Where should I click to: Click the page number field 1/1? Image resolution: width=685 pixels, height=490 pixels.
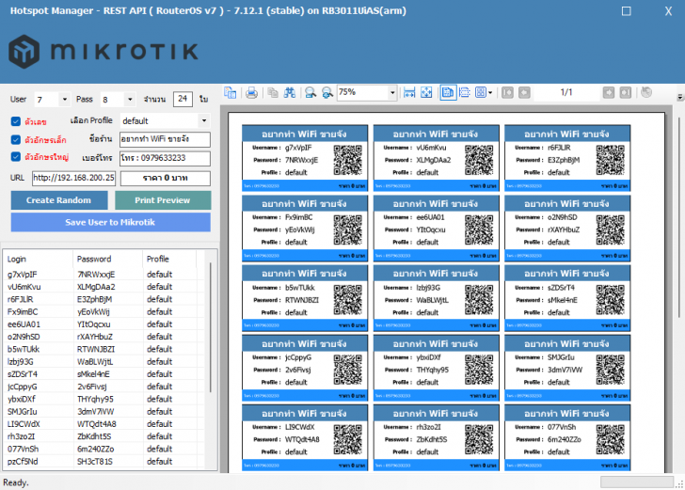566,92
